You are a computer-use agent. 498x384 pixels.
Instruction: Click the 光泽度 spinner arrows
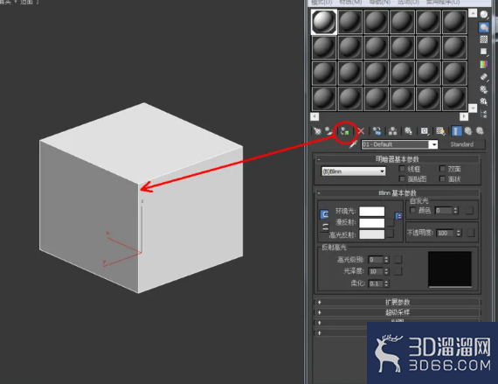point(386,271)
